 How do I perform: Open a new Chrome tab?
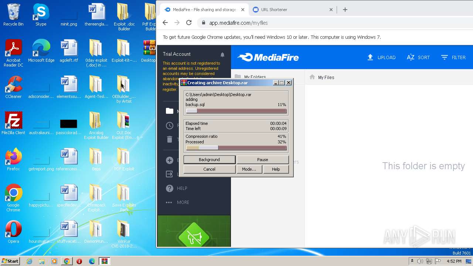coord(345,10)
